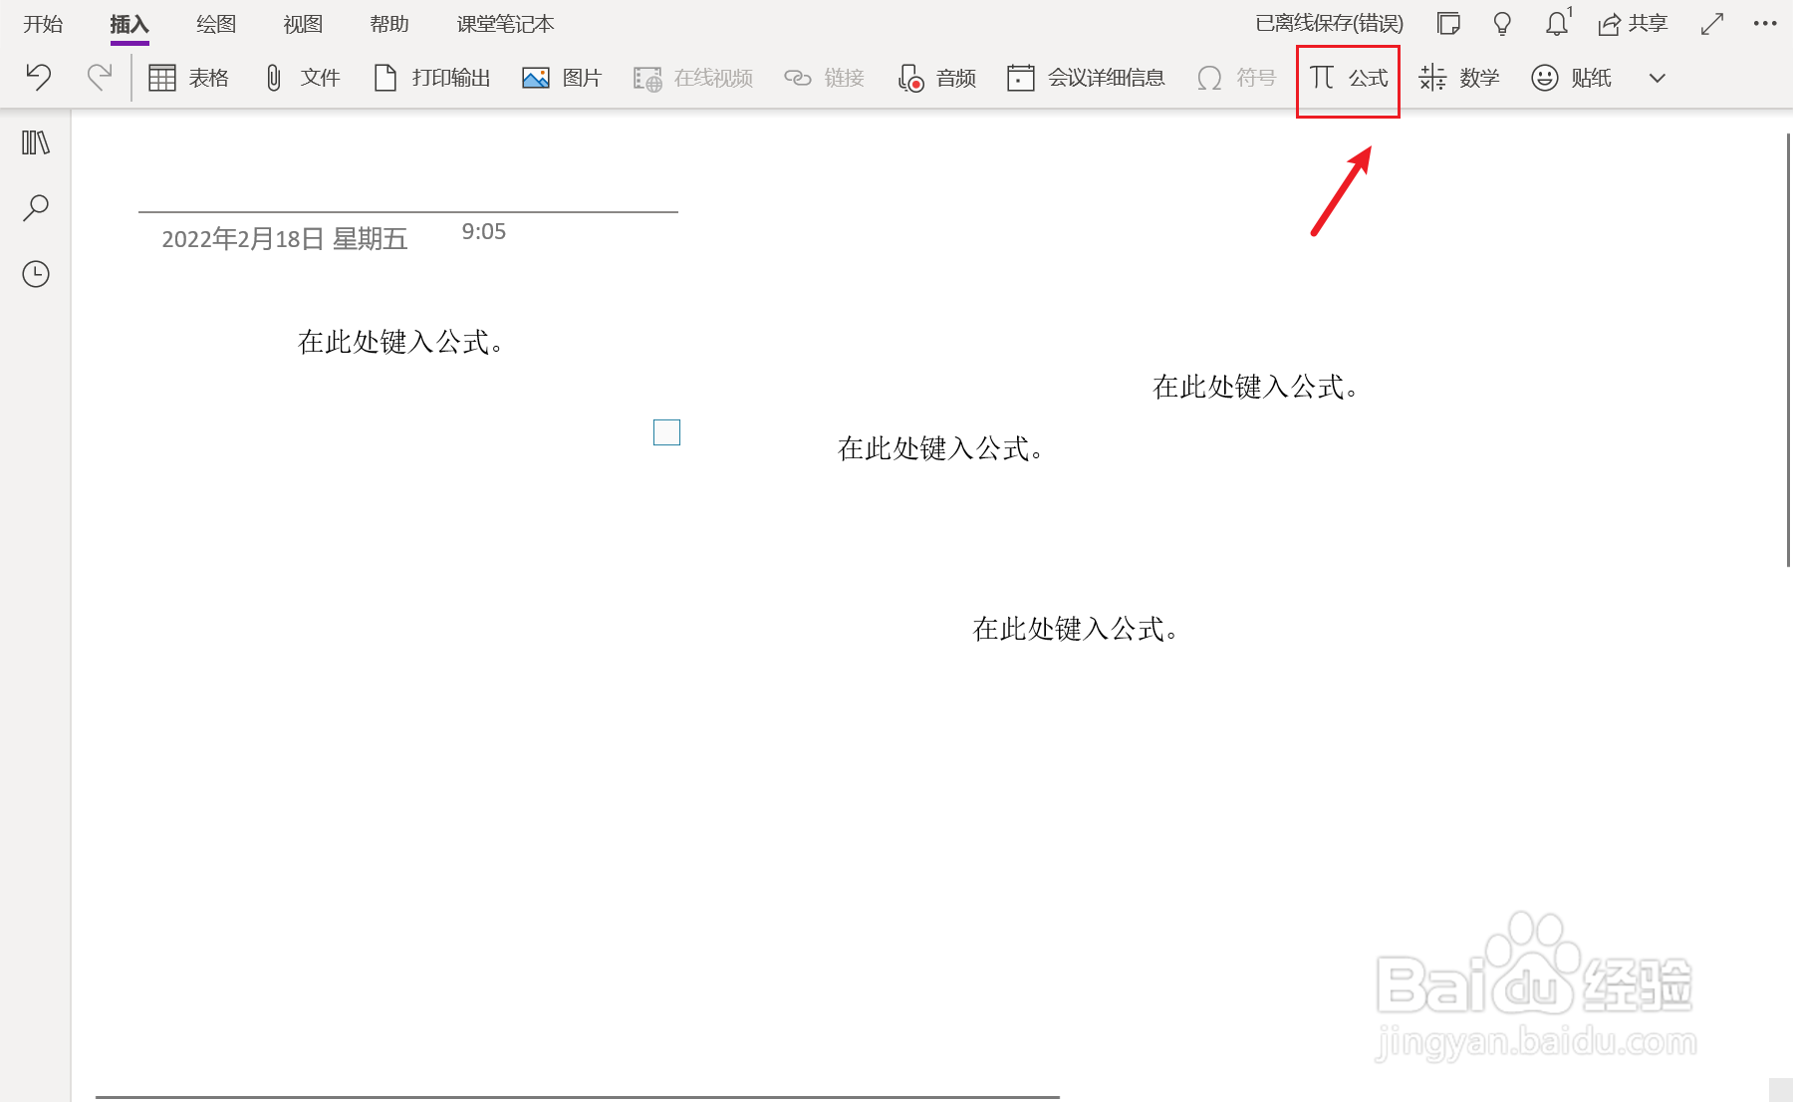Open the 帮助 (Help) tab
Viewport: 1793px width, 1102px height.
pyautogui.click(x=389, y=24)
